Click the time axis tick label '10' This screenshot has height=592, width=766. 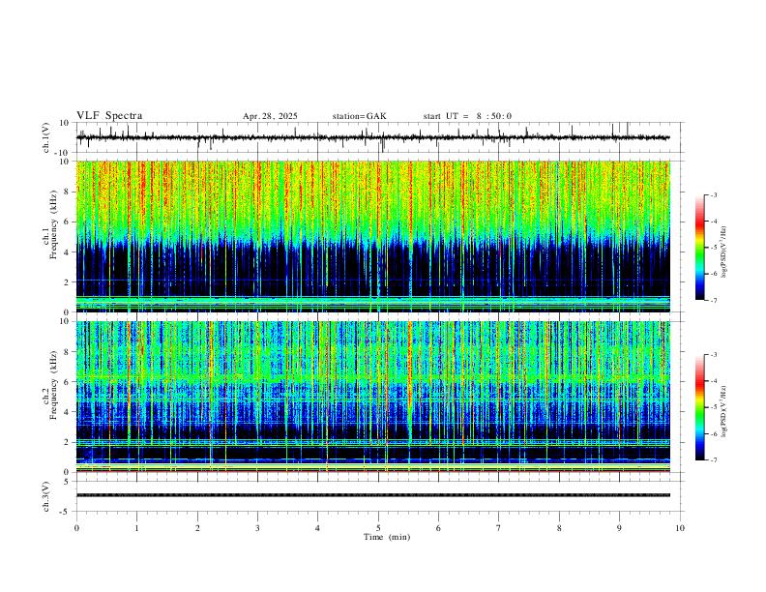click(x=680, y=528)
